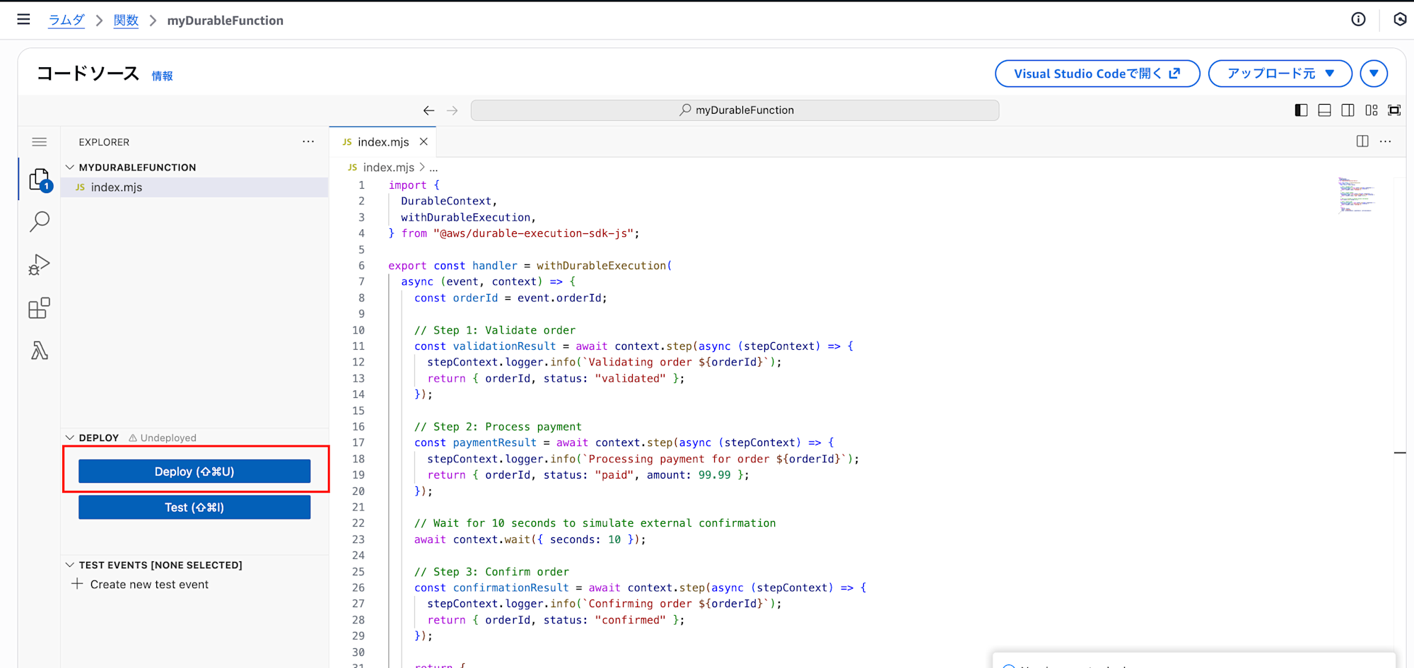The height and width of the screenshot is (668, 1414).
Task: Toggle the bottom panel visibility
Action: click(x=1324, y=110)
